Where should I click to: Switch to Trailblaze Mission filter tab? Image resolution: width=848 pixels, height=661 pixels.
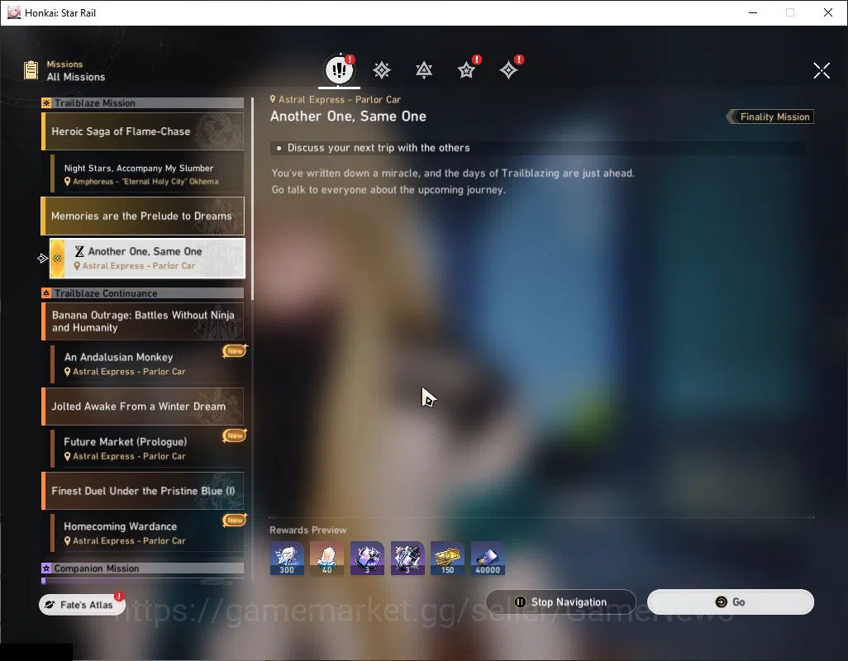(382, 70)
